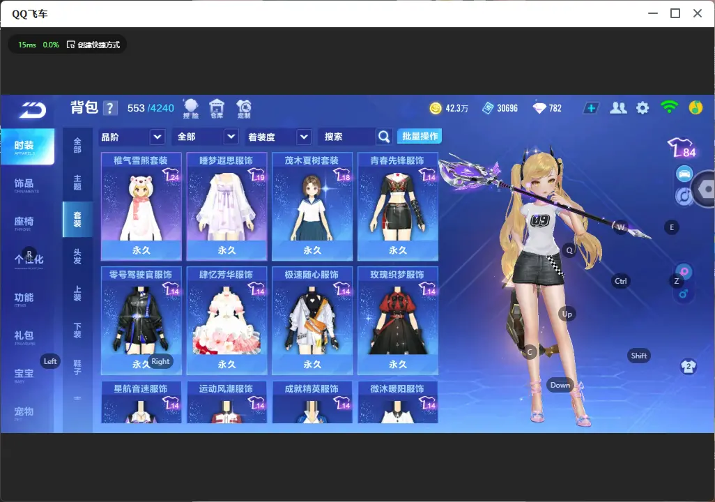The width and height of the screenshot is (715, 502).
Task: Click the 批量操作 batch operation button
Action: 420,137
